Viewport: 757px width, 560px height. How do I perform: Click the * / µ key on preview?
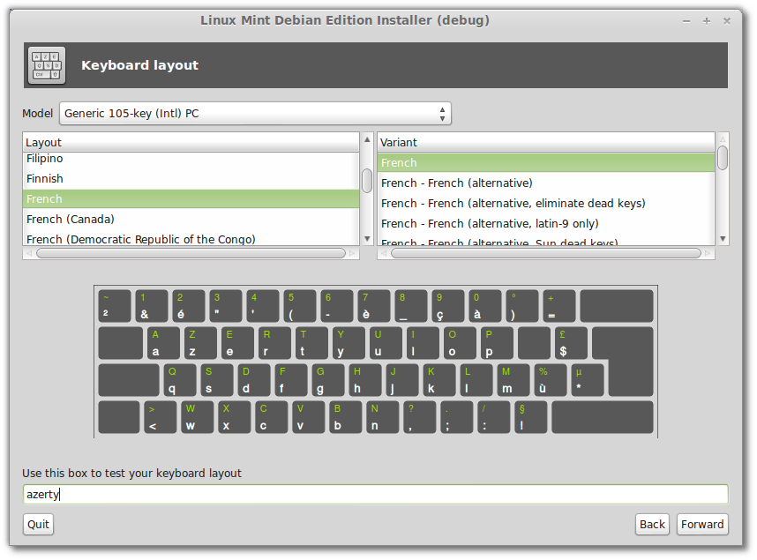pyautogui.click(x=588, y=380)
